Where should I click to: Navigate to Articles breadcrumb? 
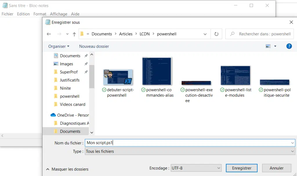(x=126, y=34)
